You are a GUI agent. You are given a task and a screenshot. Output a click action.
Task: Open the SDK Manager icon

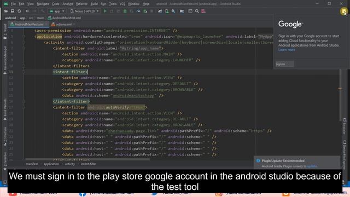point(173,11)
